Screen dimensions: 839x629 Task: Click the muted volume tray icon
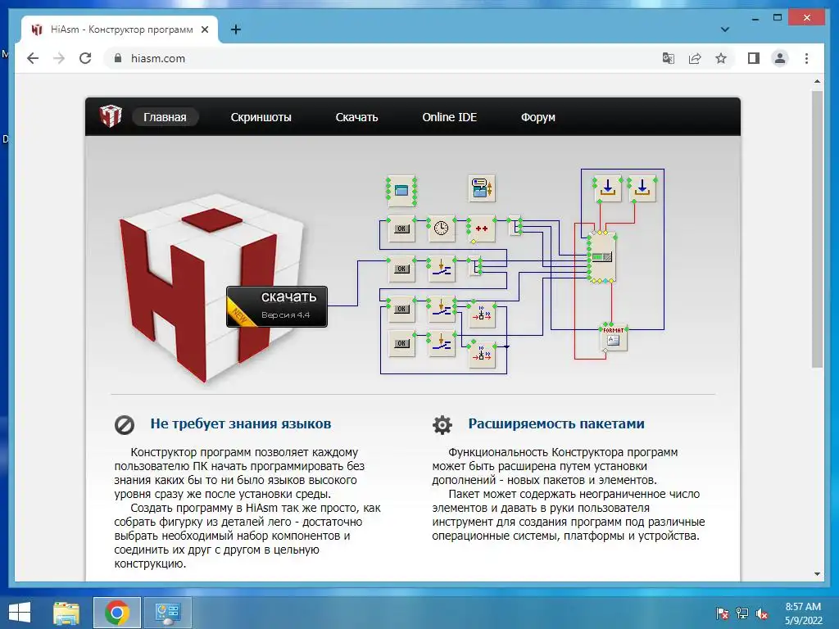[x=762, y=613]
